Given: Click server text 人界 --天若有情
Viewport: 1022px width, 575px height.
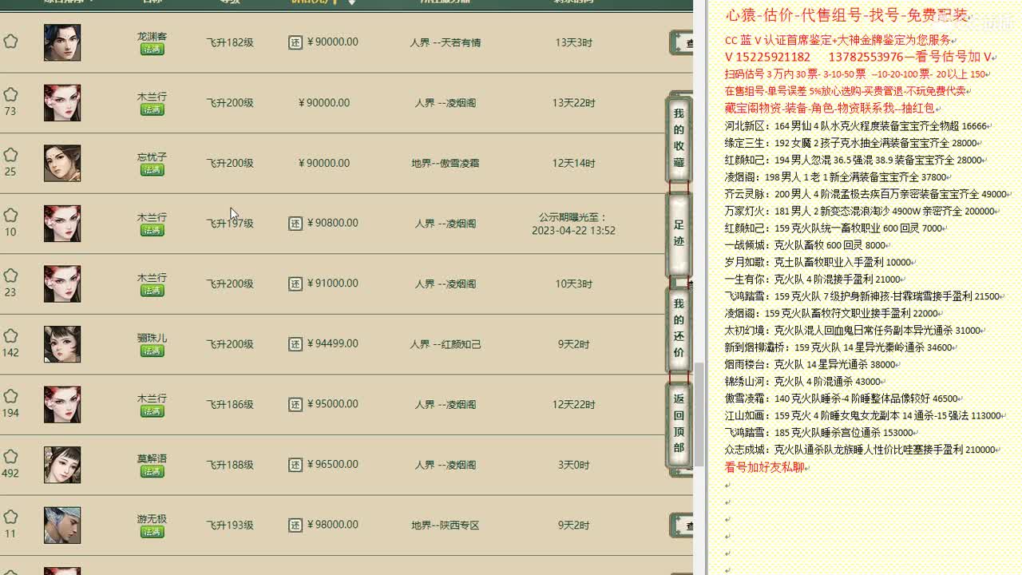Looking at the screenshot, I should coord(446,43).
